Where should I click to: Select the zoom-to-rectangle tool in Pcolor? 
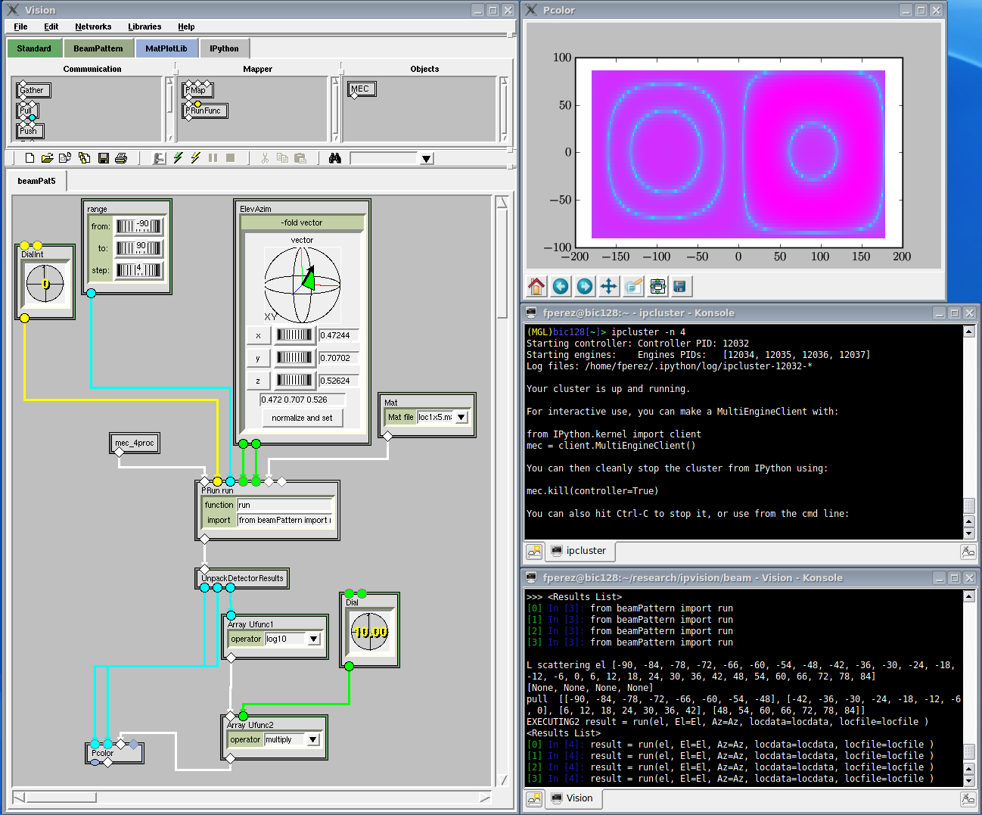click(x=633, y=286)
